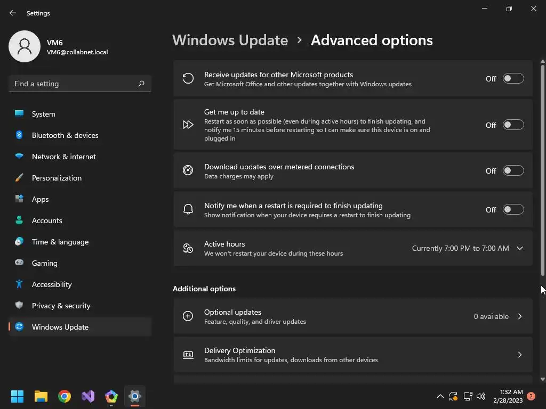Click the Optional updates row title
Viewport: 546px width, 409px height.
tap(232, 312)
